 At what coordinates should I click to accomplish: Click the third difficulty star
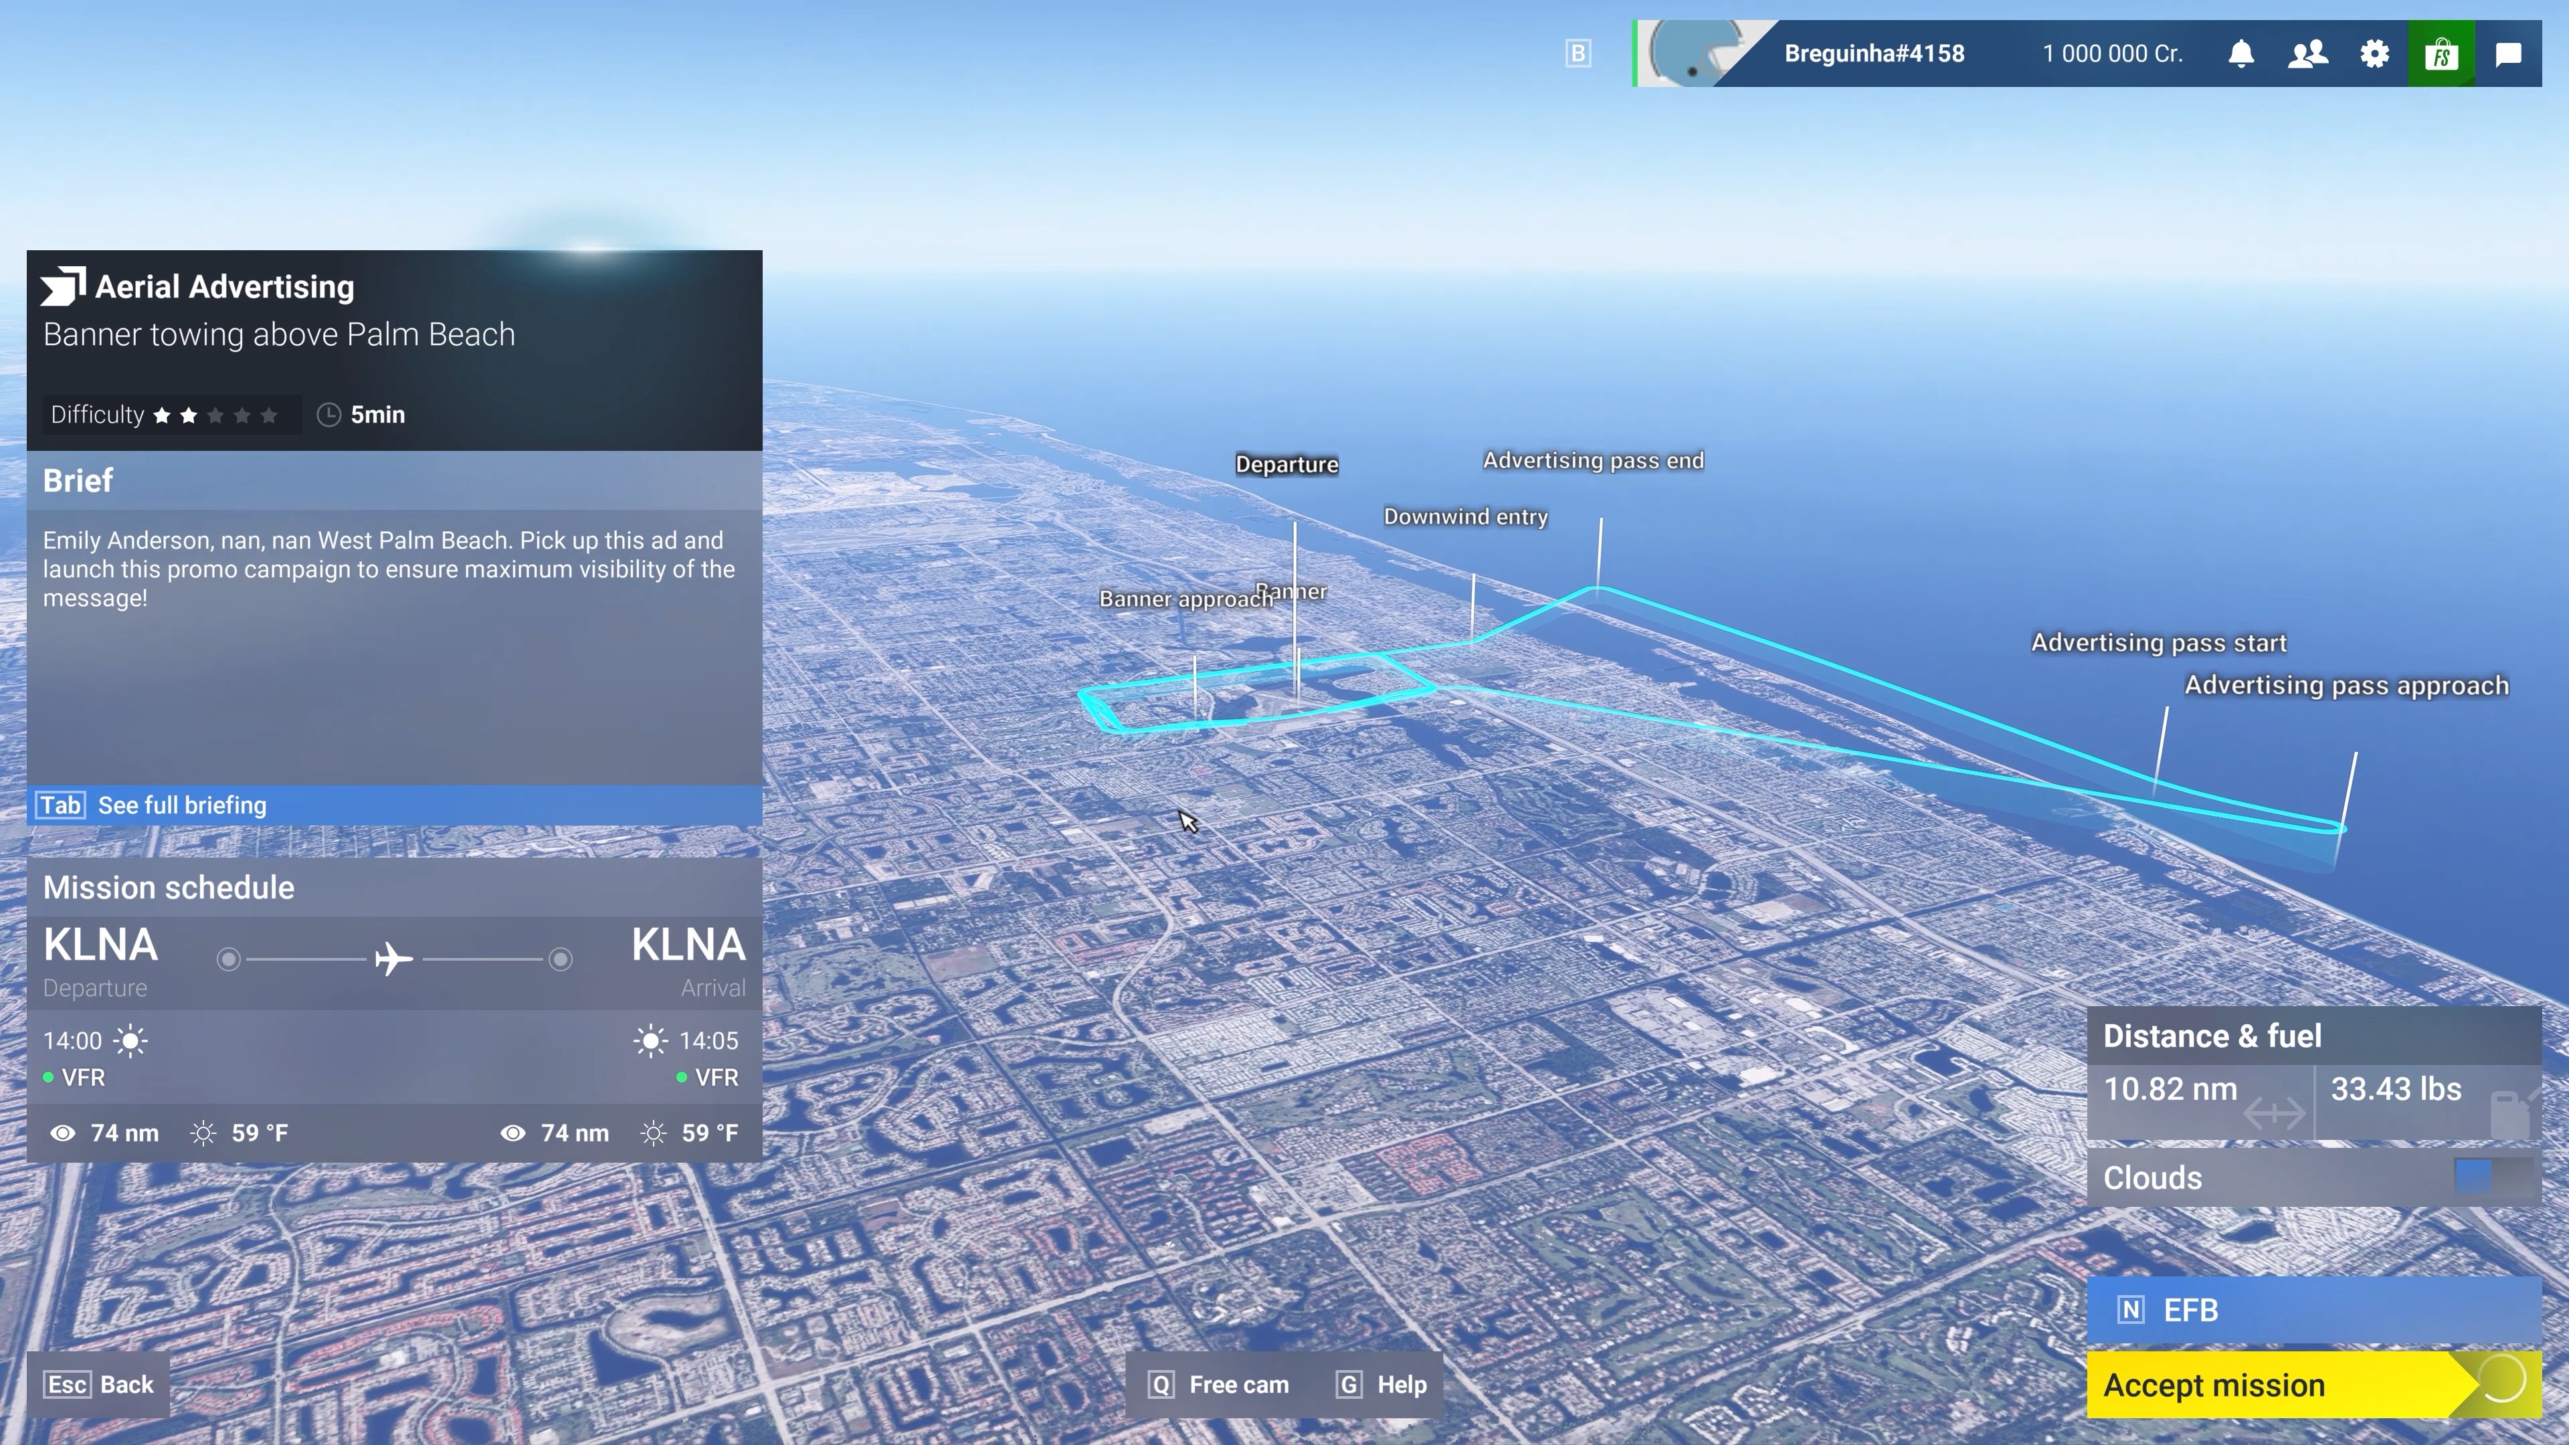[x=215, y=414]
